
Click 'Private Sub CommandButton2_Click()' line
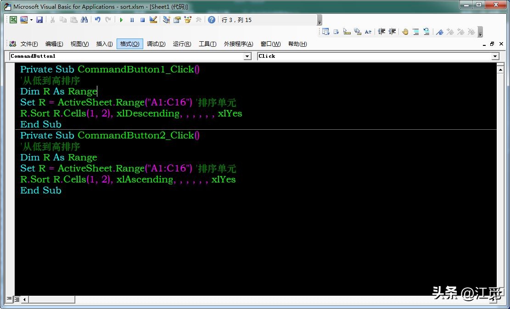[x=110, y=136]
